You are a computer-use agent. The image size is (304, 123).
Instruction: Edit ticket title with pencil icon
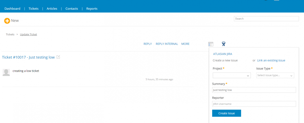coord(58,57)
